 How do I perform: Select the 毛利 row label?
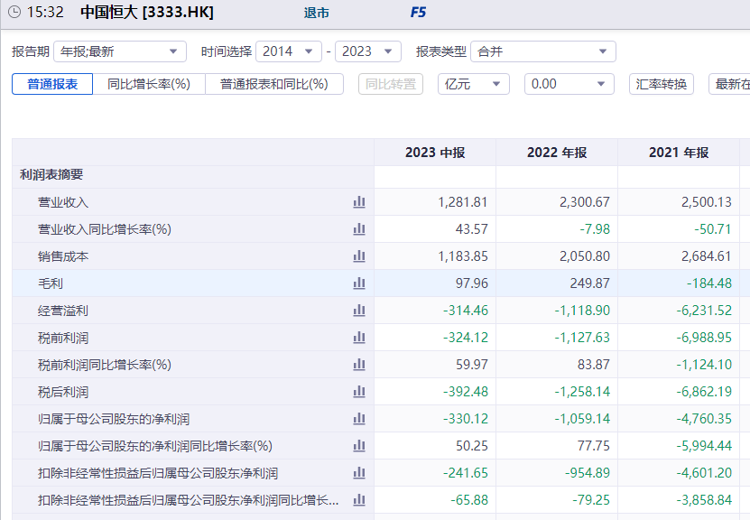pyautogui.click(x=51, y=283)
